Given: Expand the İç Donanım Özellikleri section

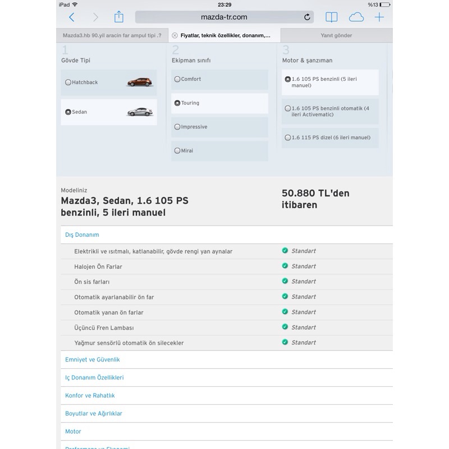Looking at the screenshot, I should click(x=227, y=378).
